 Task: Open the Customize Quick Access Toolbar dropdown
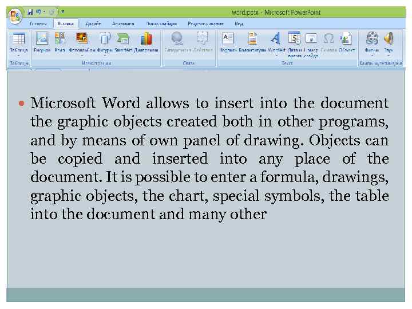63,12
